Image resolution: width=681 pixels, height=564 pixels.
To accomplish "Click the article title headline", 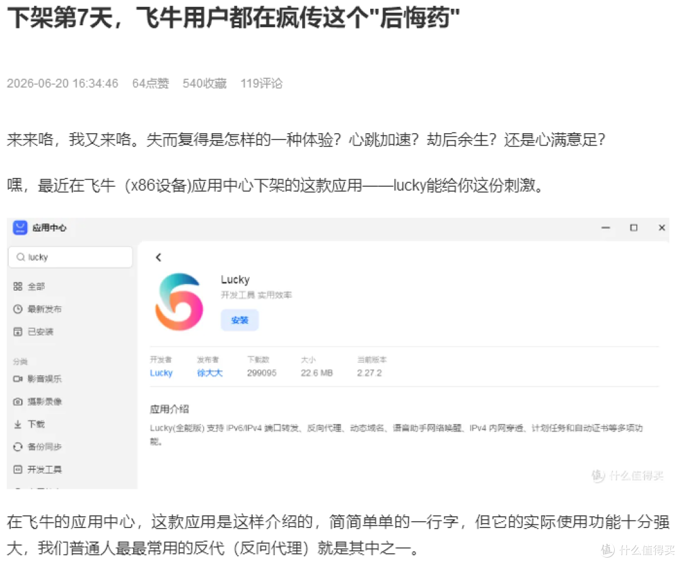I will click(234, 18).
